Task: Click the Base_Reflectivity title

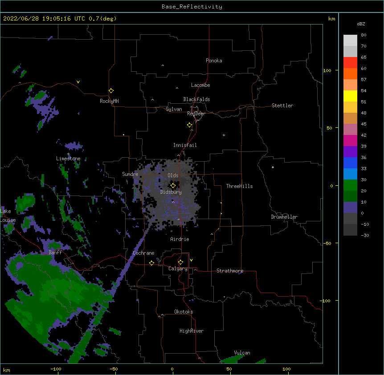Action: [192, 7]
